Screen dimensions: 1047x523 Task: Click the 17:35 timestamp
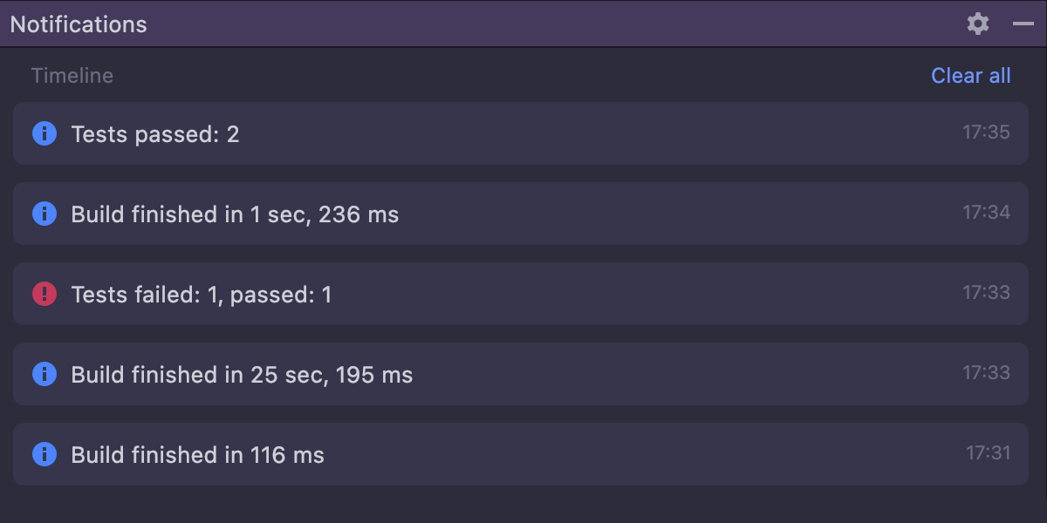point(986,132)
